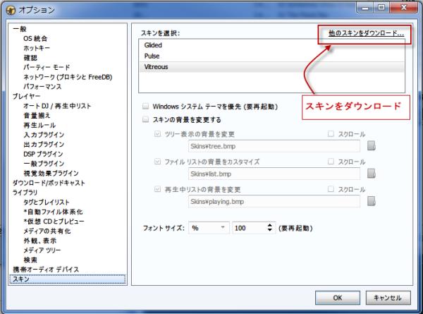
Task: Open the パーティー モード settings page
Action: click(x=47, y=67)
